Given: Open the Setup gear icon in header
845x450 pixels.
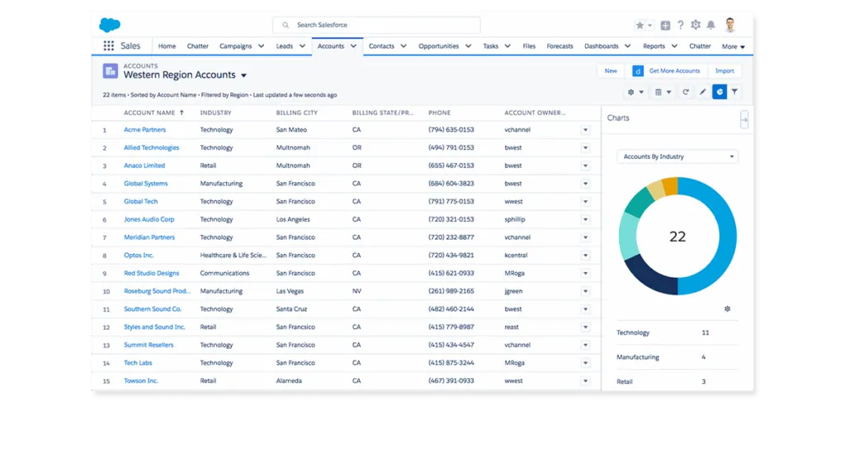Looking at the screenshot, I should [x=696, y=25].
